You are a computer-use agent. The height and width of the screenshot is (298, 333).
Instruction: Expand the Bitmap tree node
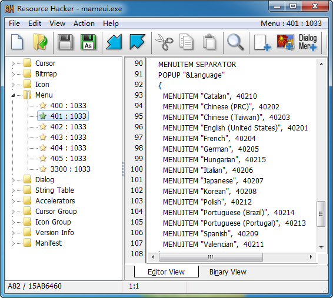point(13,74)
